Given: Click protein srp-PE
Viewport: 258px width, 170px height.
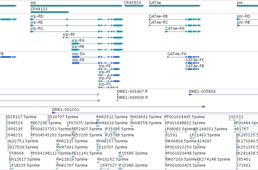Looking at the screenshot, I should pyautogui.click(x=109, y=69).
